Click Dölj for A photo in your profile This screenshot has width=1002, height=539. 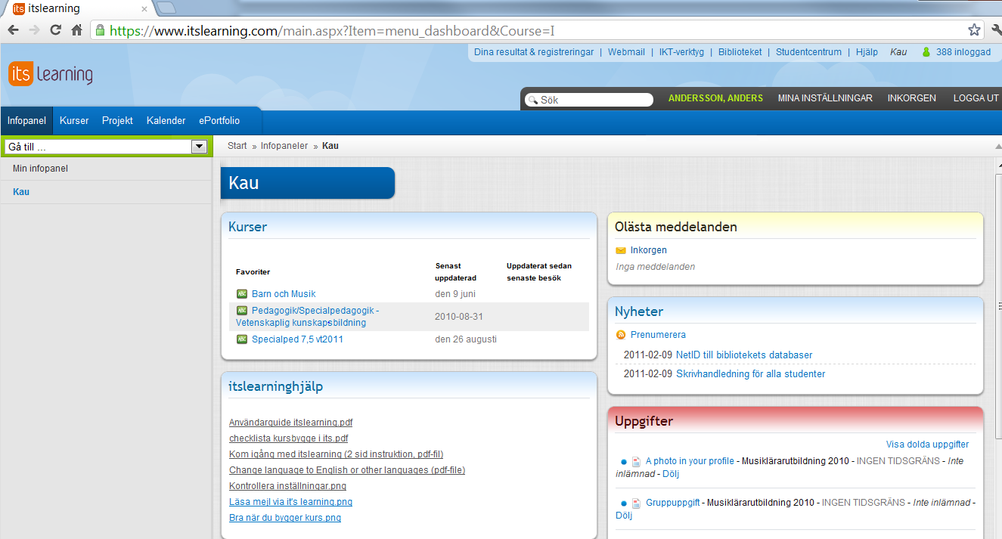671,474
